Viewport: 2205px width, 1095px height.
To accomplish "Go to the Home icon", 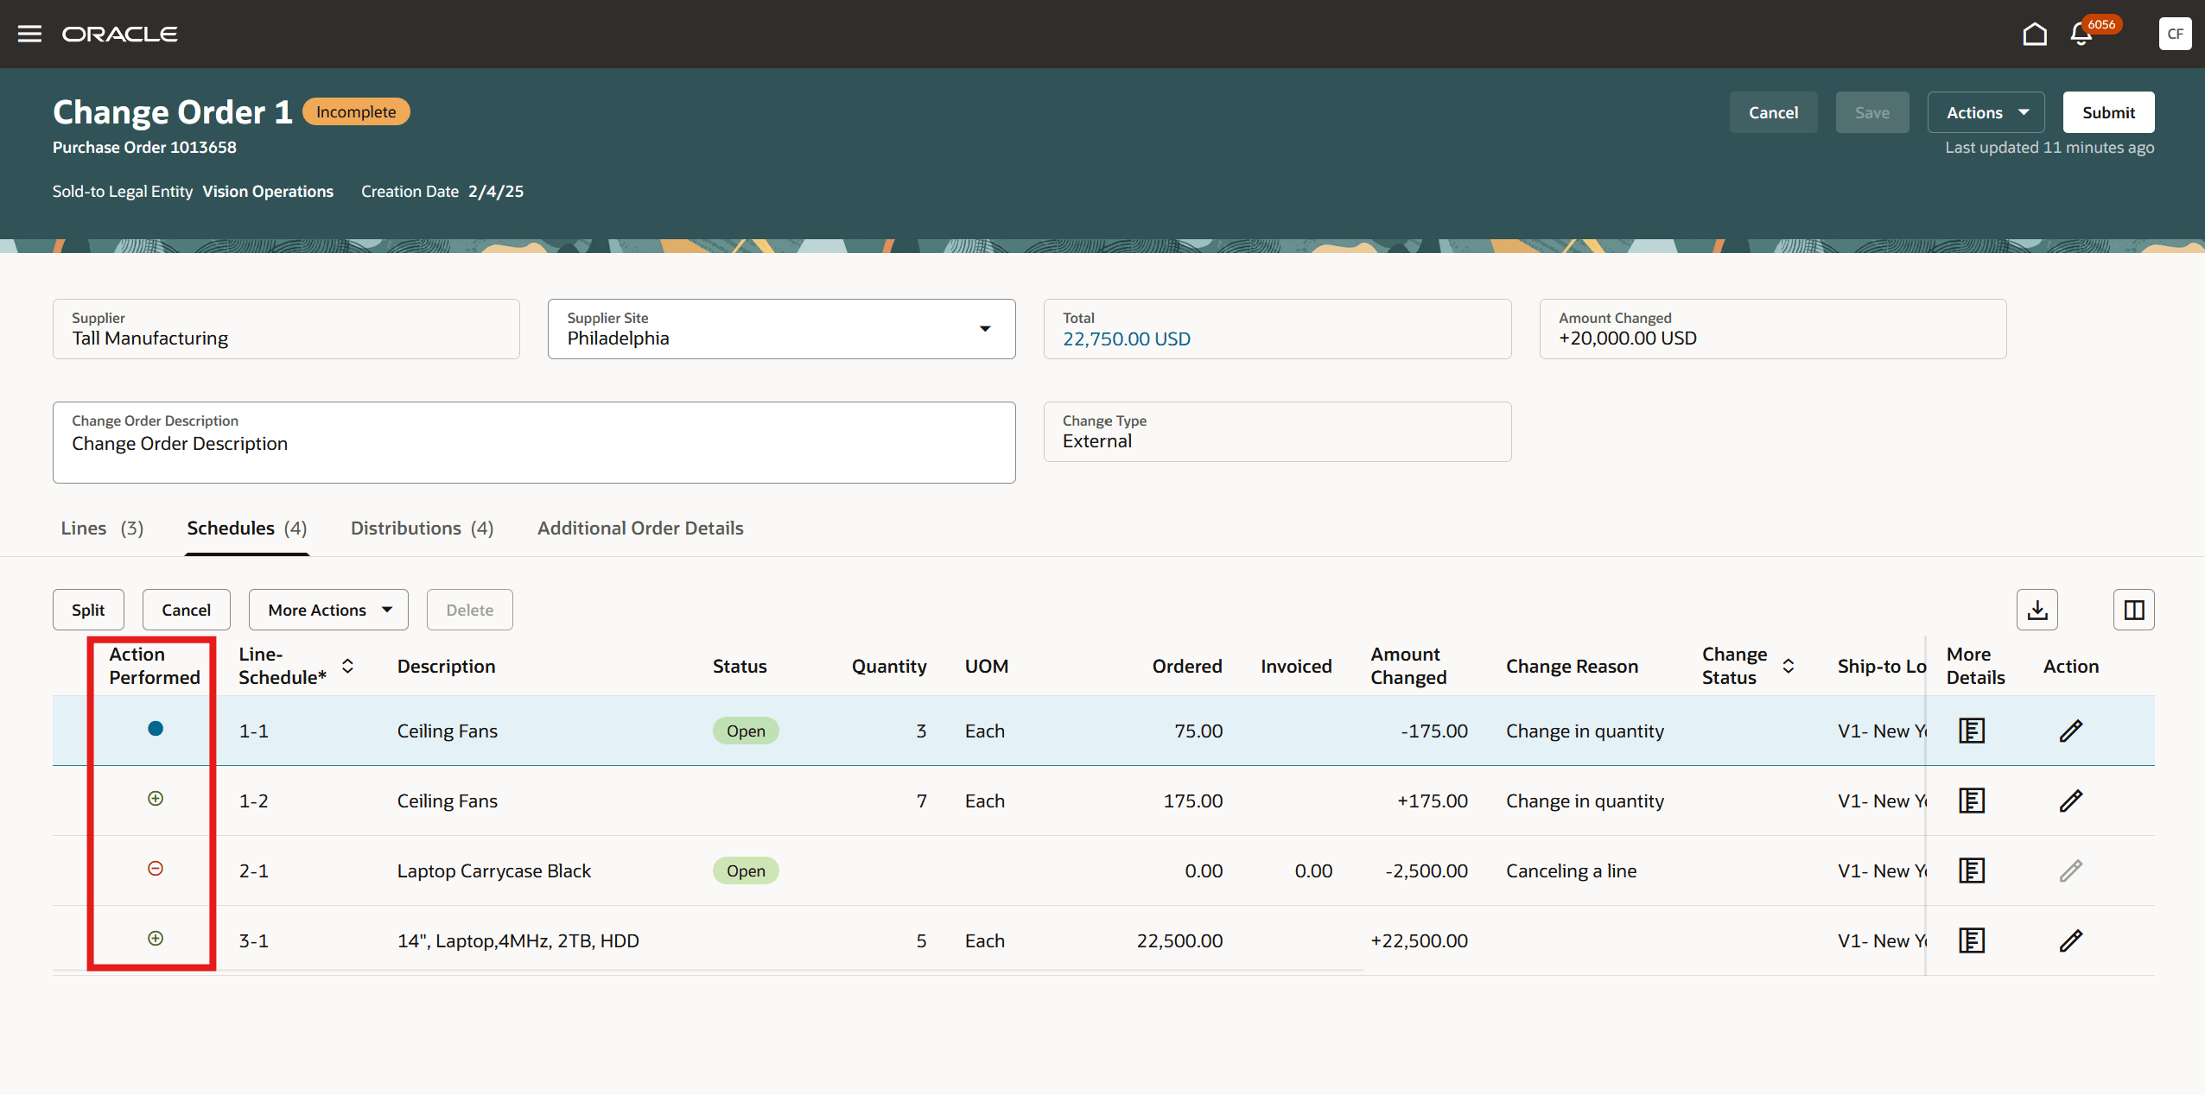I will (2035, 34).
